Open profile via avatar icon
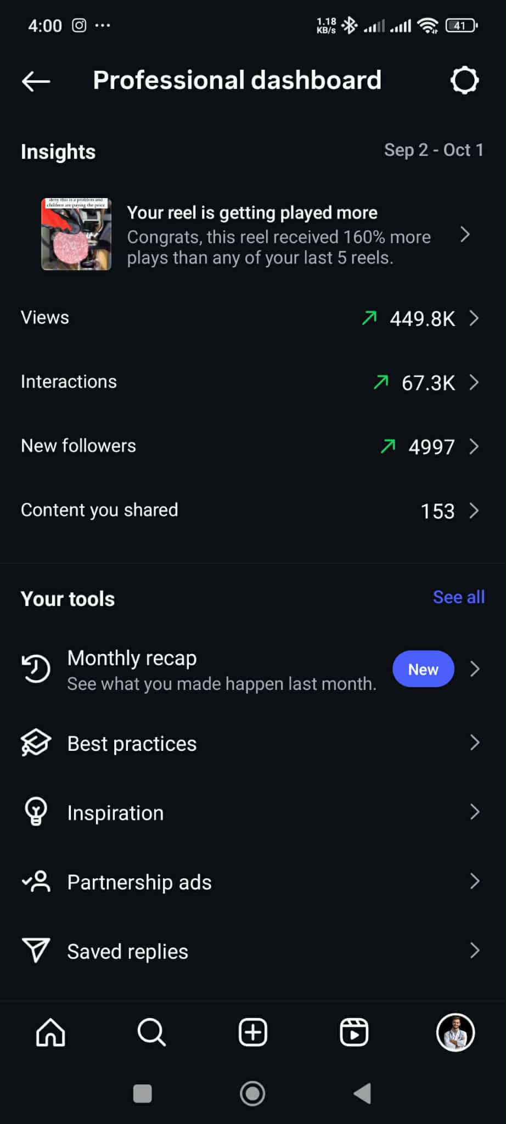 [455, 1032]
